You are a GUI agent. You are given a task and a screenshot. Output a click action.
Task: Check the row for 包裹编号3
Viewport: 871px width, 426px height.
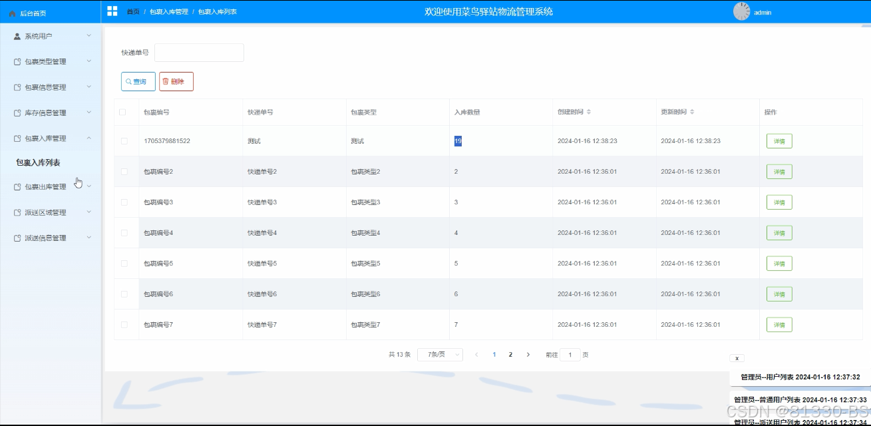pos(124,202)
